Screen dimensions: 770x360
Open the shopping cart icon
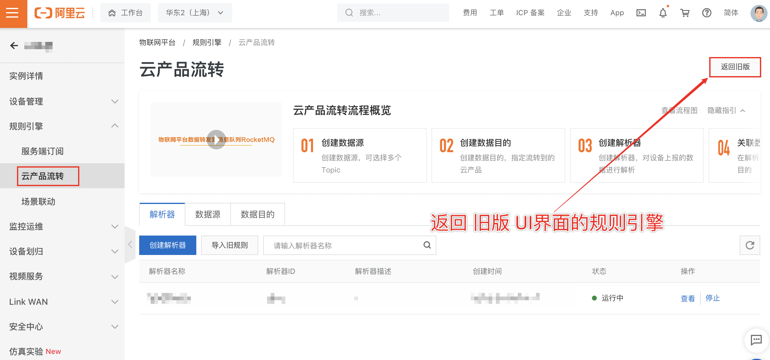click(x=685, y=13)
